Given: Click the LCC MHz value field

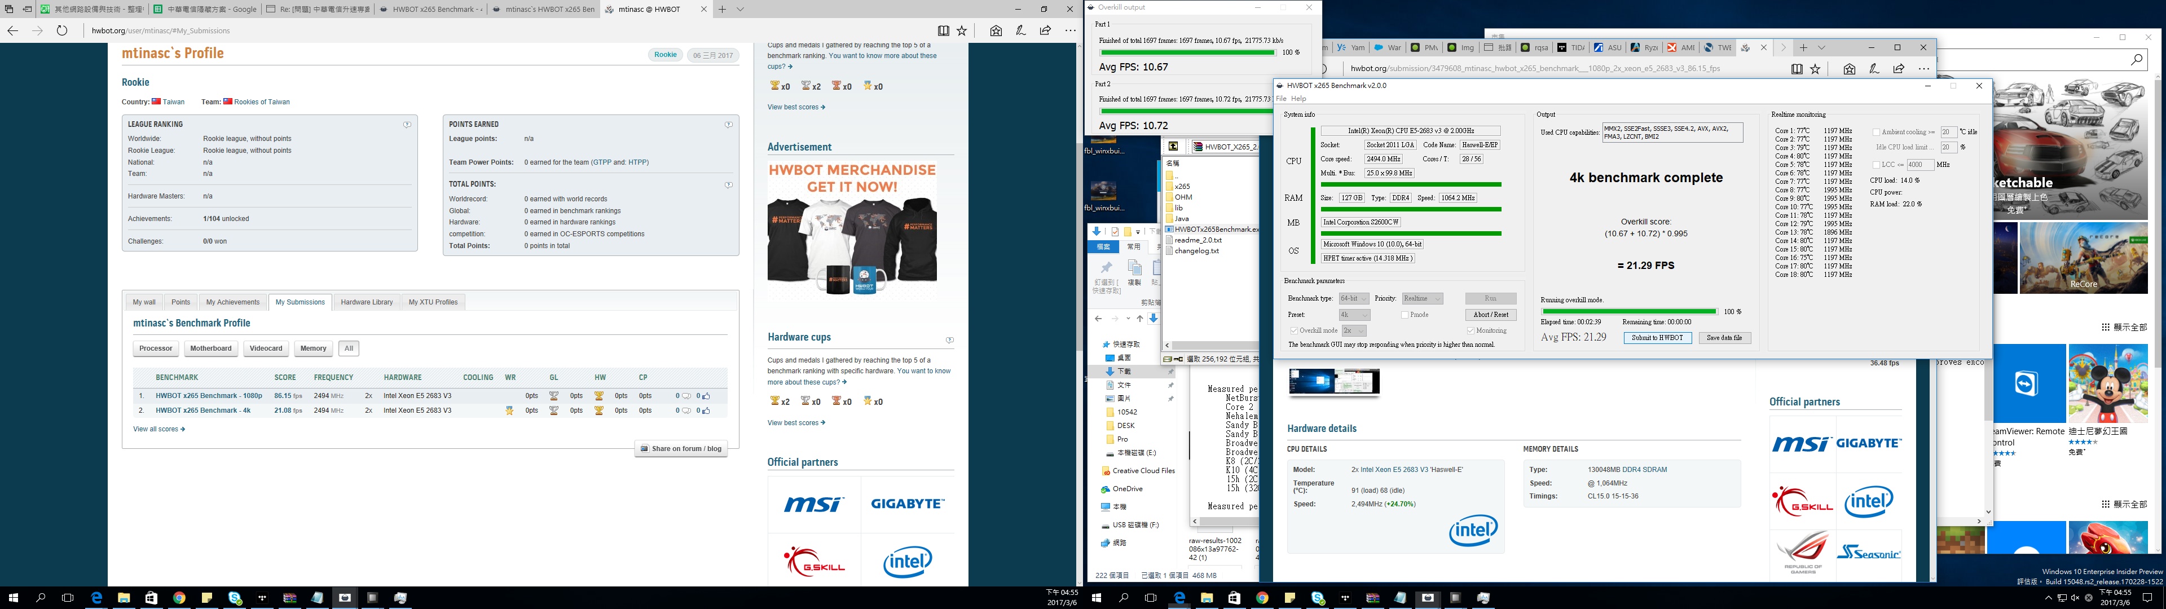Looking at the screenshot, I should (1920, 165).
